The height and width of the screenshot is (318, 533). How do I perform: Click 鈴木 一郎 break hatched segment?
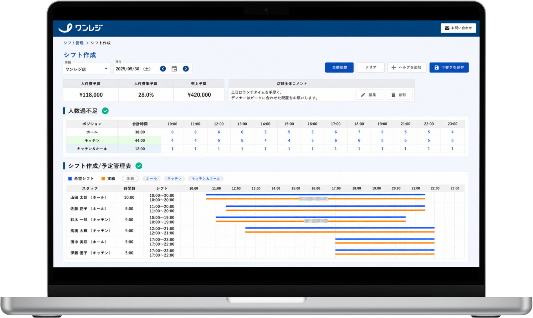(316, 221)
